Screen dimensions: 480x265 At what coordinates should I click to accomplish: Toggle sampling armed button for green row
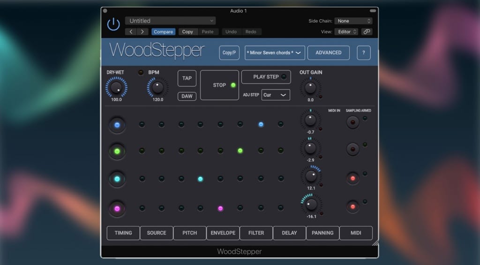tap(352, 149)
